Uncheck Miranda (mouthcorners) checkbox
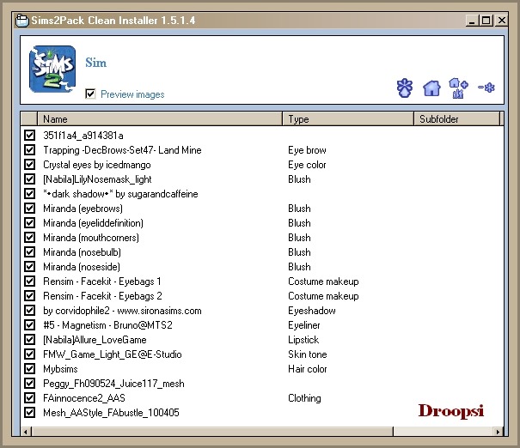 (29, 237)
